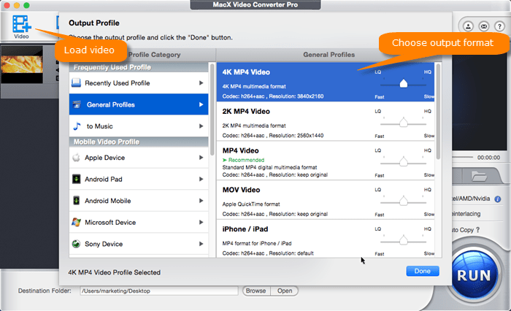Click the Destination Folder path field
The width and height of the screenshot is (511, 311).
[159, 291]
